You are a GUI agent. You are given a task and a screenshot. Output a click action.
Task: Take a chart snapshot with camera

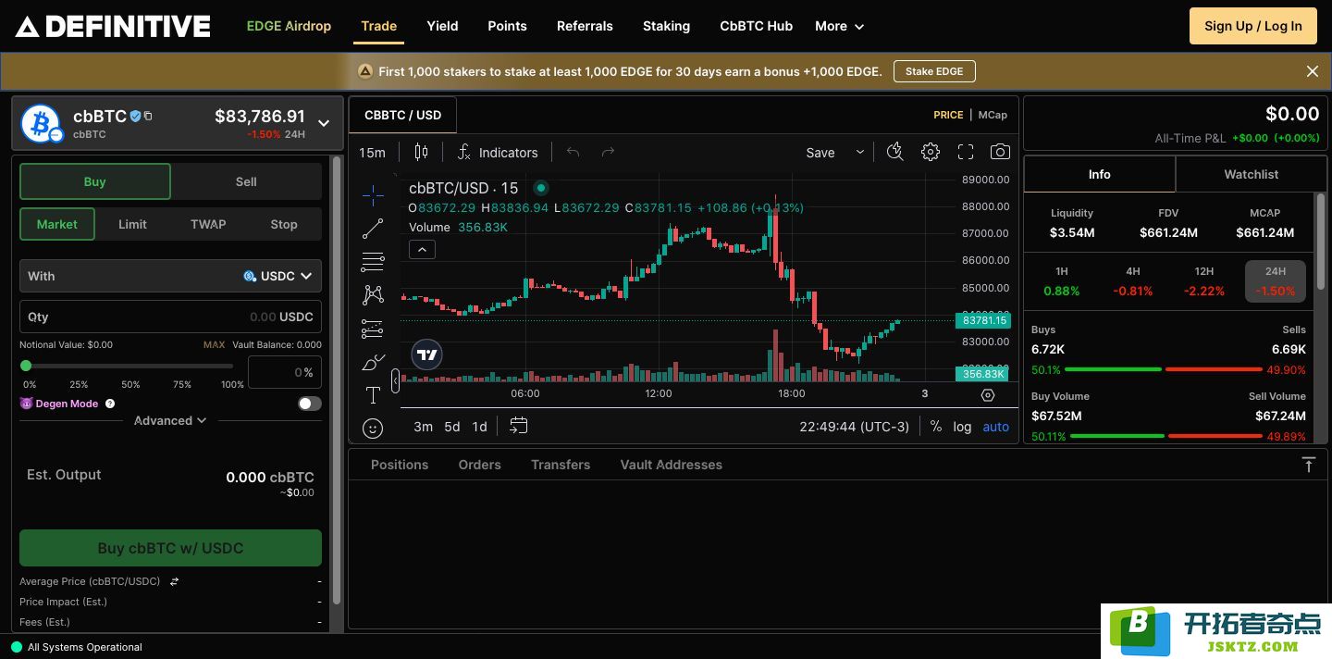1000,152
